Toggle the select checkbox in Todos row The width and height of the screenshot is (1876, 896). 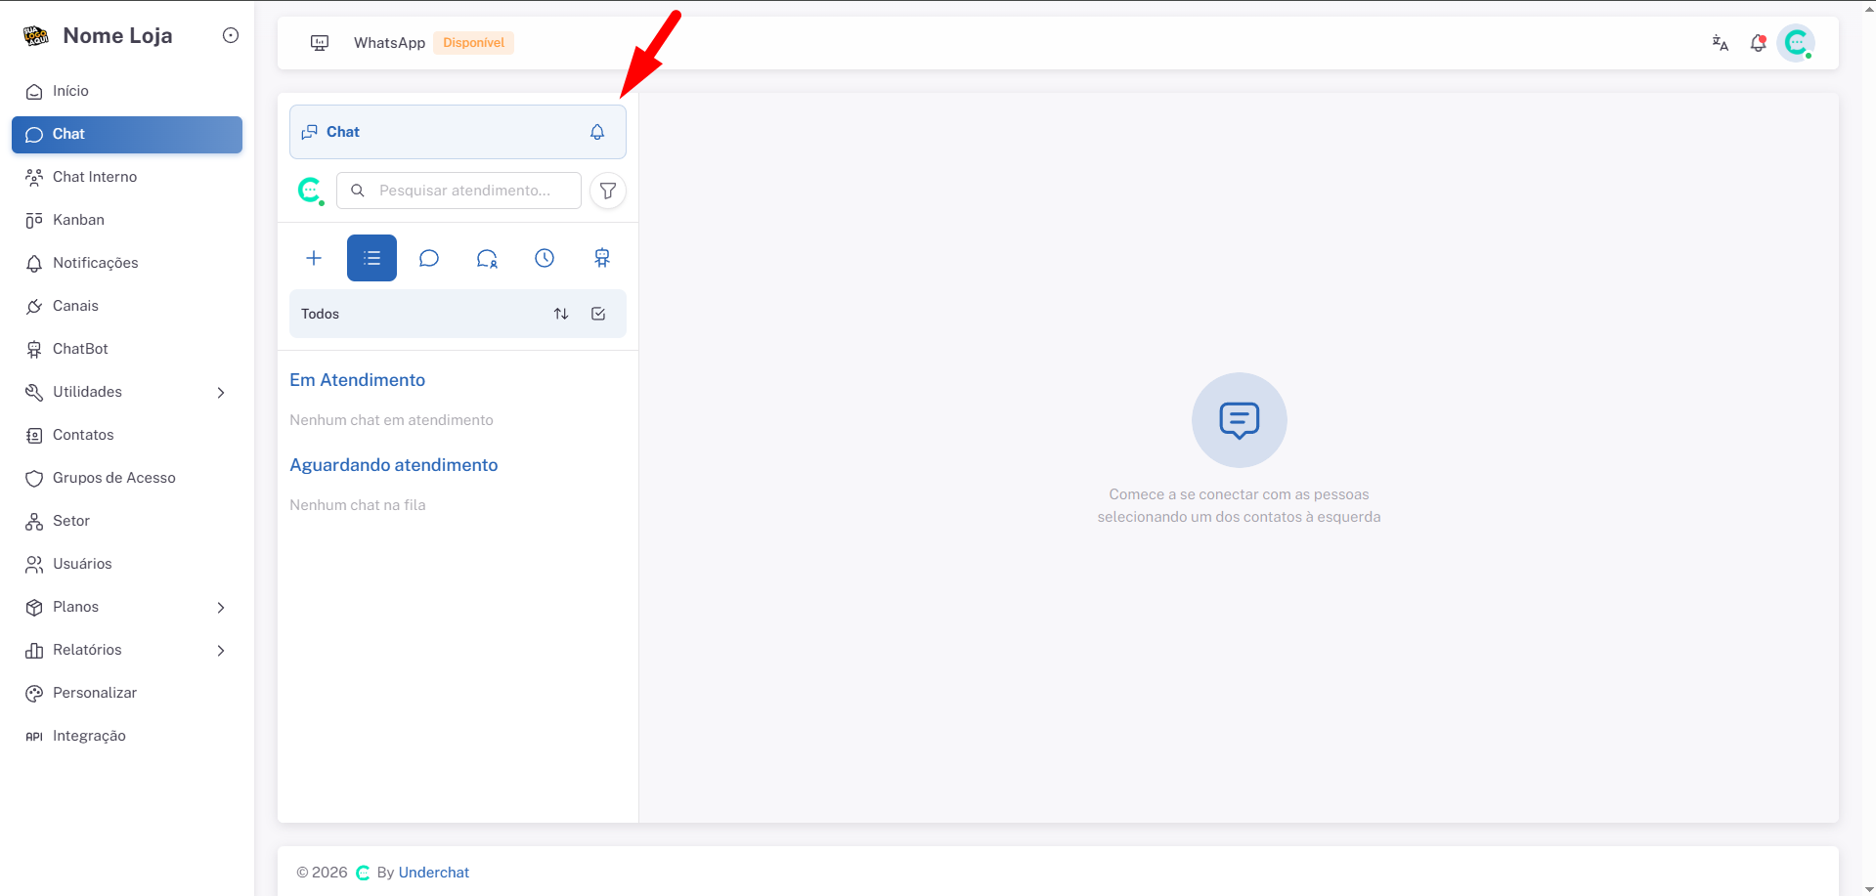pos(598,314)
